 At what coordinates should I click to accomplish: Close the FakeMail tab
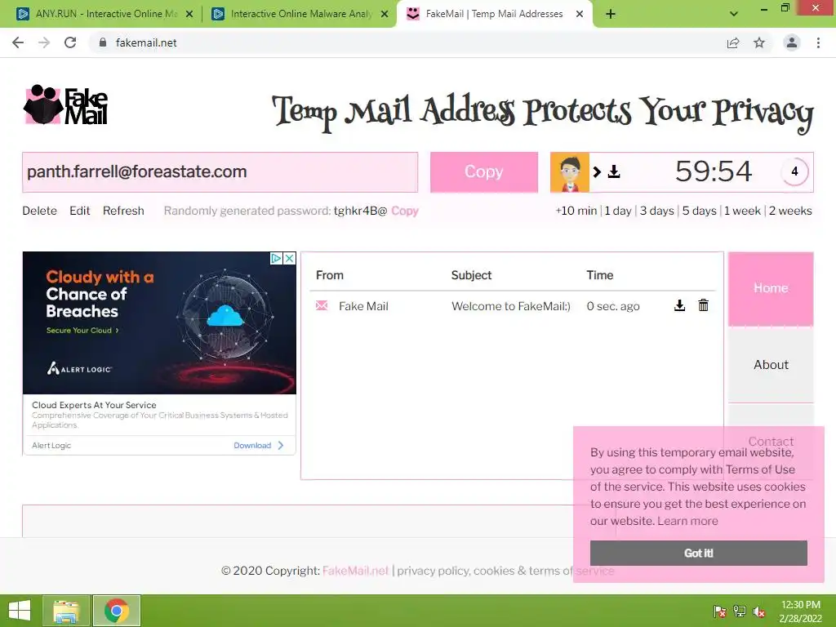[580, 15]
